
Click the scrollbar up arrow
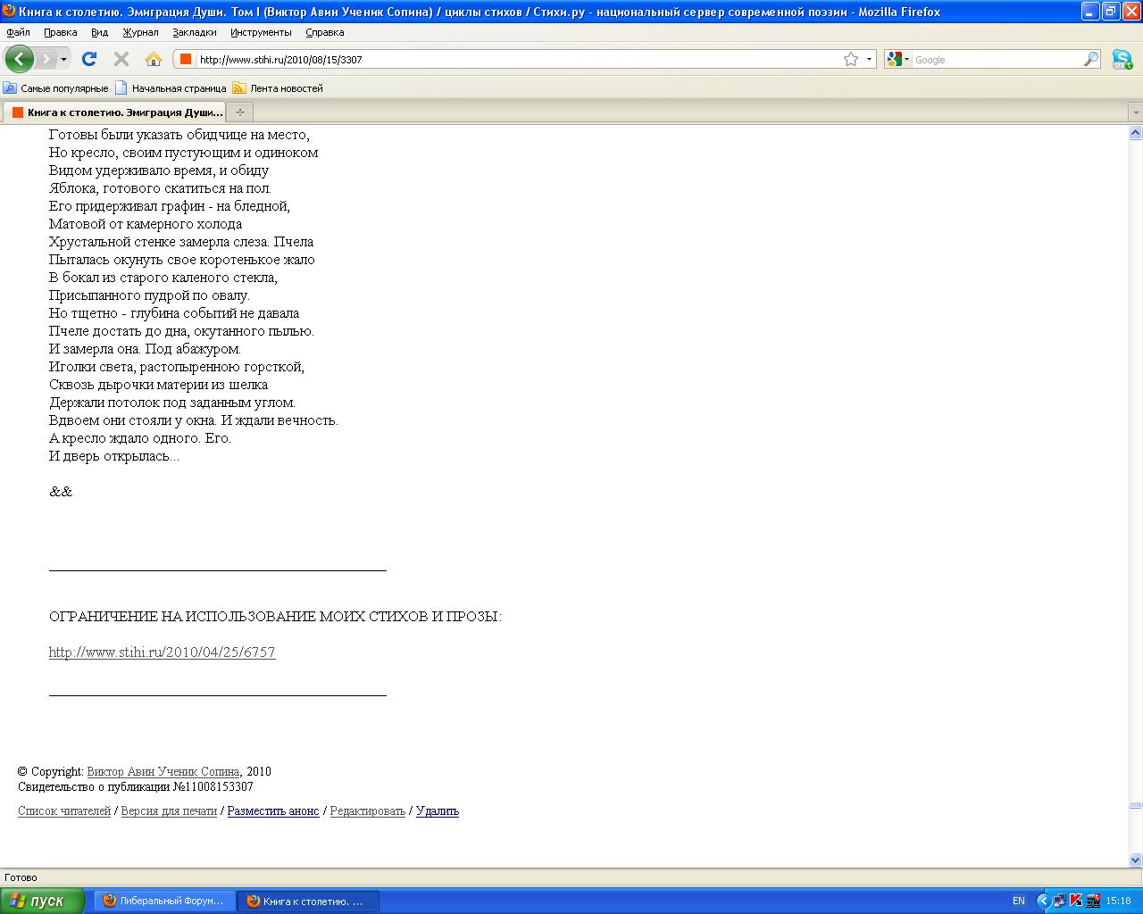1135,133
